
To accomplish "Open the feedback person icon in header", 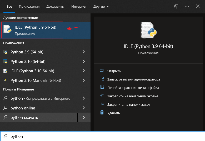I will [176, 6].
